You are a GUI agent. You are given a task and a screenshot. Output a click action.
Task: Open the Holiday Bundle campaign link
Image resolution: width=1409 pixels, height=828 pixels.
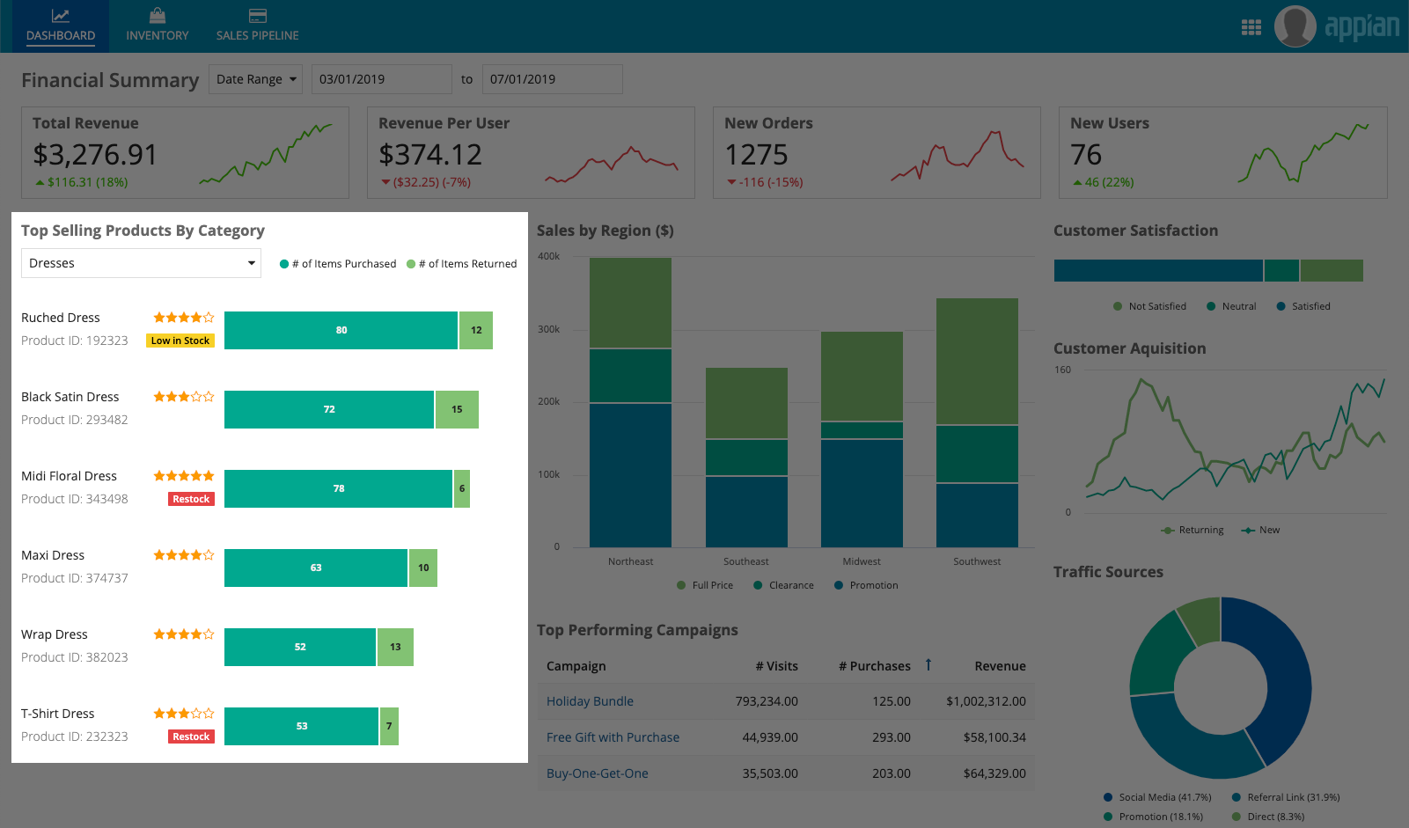coord(590,701)
